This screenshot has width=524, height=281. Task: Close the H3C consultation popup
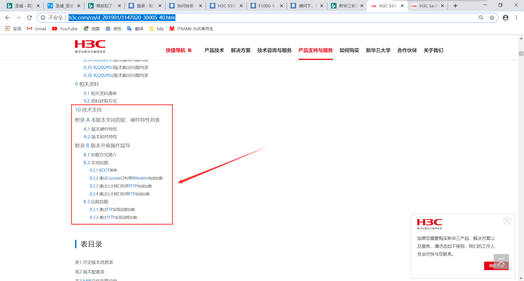tap(507, 221)
